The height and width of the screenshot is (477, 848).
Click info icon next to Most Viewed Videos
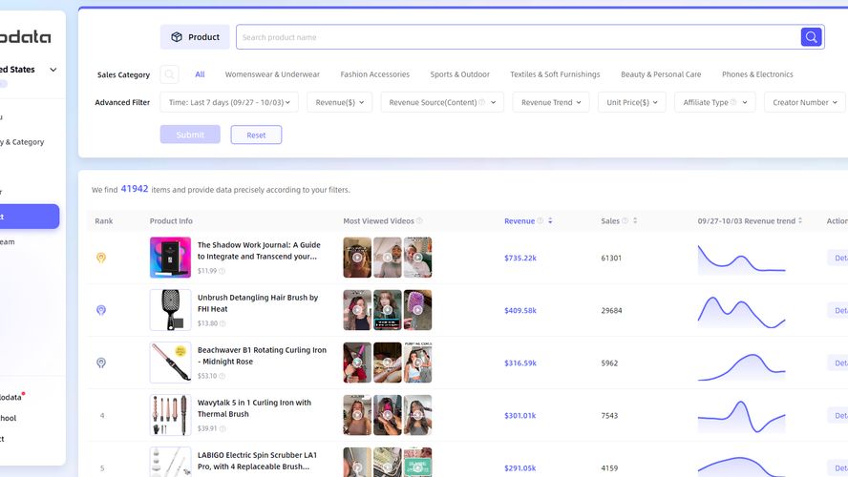tap(419, 221)
